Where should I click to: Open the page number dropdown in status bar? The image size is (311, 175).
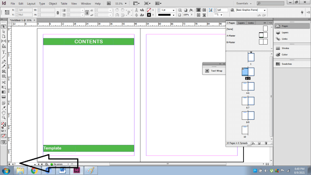coord(35,164)
